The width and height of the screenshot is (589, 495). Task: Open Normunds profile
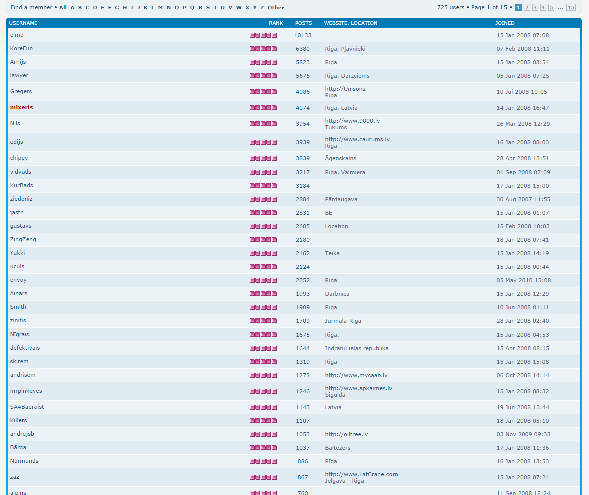point(24,461)
